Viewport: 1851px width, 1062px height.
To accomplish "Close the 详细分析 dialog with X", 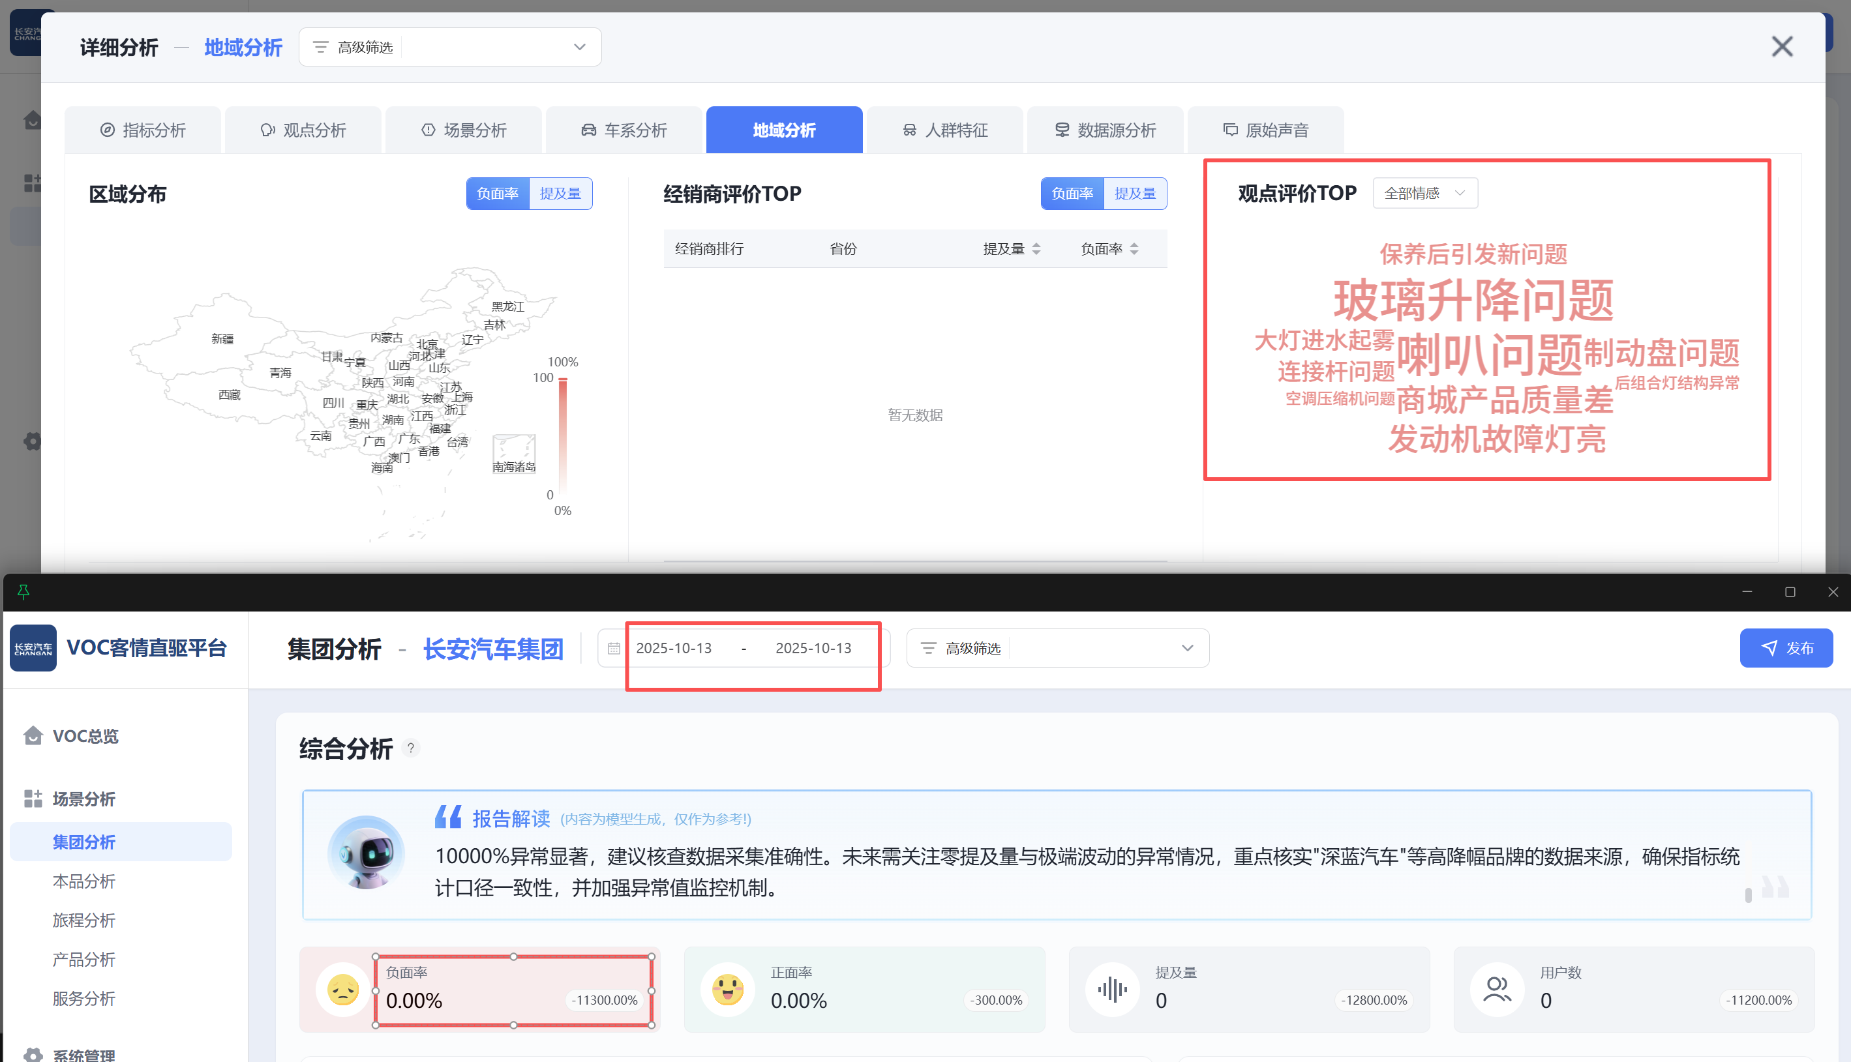I will pyautogui.click(x=1782, y=47).
